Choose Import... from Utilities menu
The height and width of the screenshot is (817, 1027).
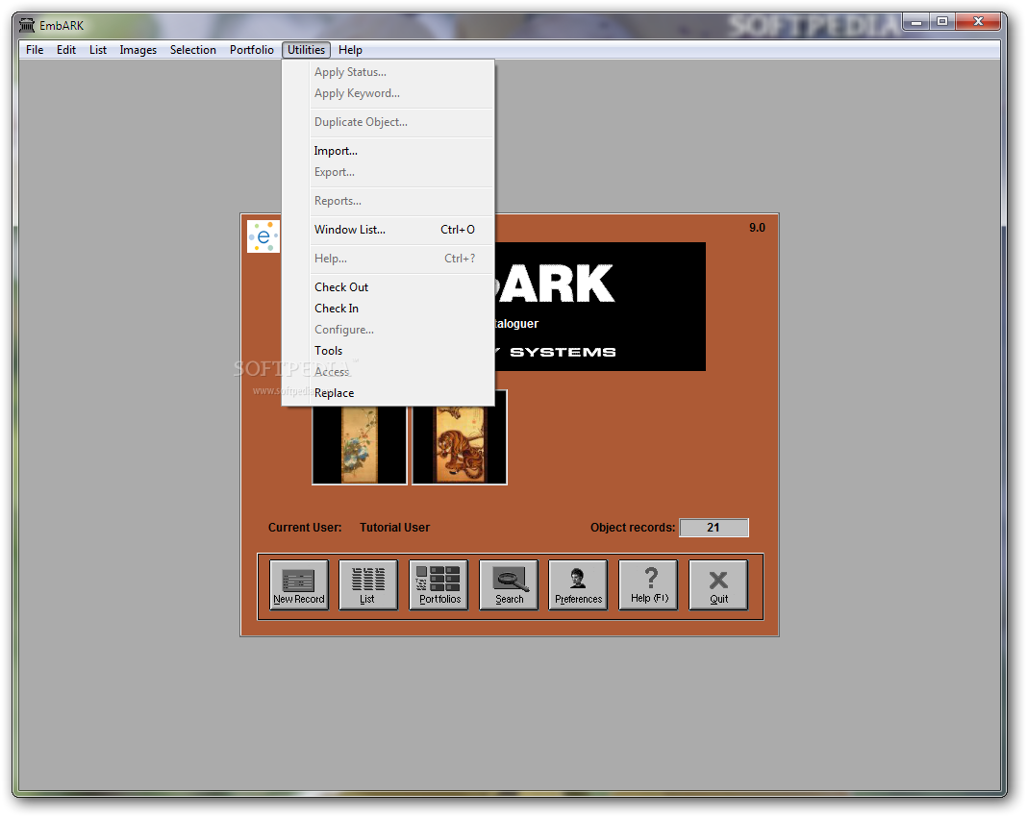[388, 151]
